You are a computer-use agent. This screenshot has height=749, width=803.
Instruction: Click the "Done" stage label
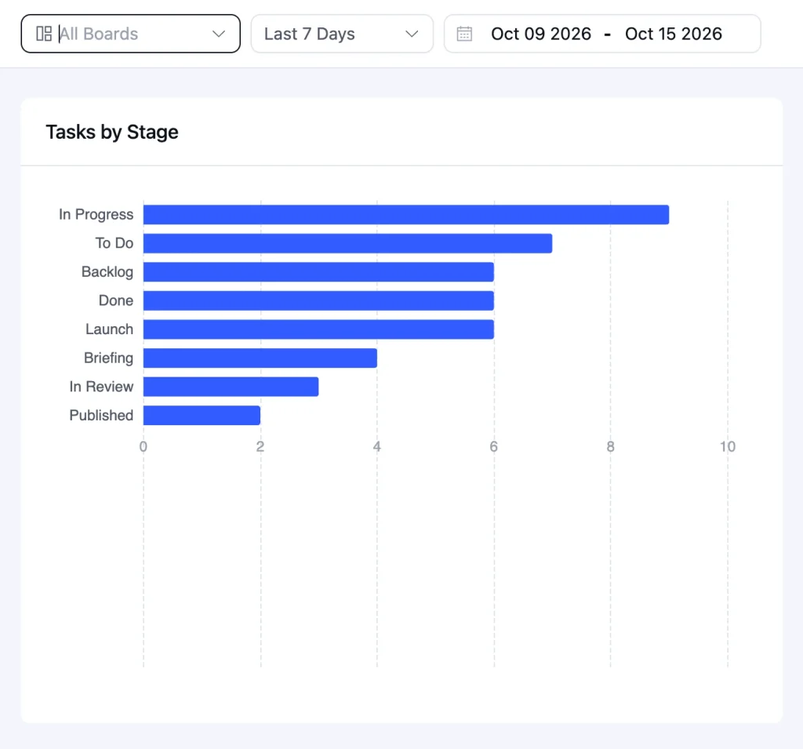pyautogui.click(x=116, y=300)
